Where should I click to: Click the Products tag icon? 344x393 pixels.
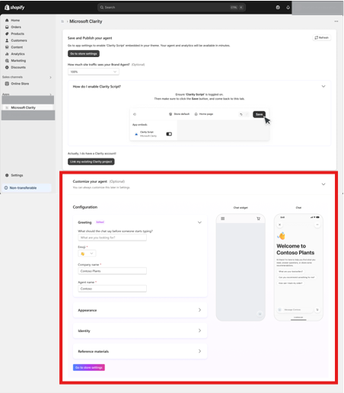(7, 34)
